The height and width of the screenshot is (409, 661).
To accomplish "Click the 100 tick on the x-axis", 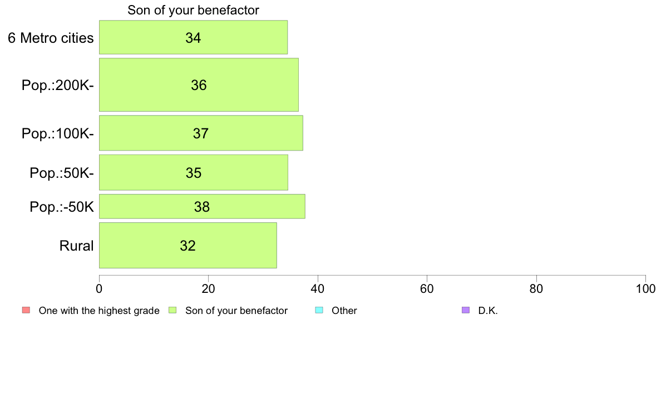I will tap(645, 288).
